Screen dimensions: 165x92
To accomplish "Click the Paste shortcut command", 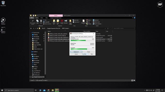I will click(47, 24).
